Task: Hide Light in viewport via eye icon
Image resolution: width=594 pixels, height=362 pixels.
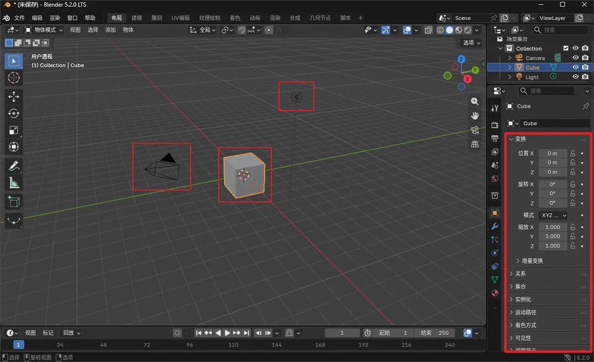Action: (x=575, y=76)
